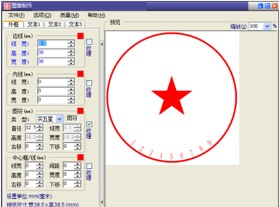Increase 中心框 线宽 with spinner up arrow
This screenshot has width=280, height=207.
tap(39, 164)
